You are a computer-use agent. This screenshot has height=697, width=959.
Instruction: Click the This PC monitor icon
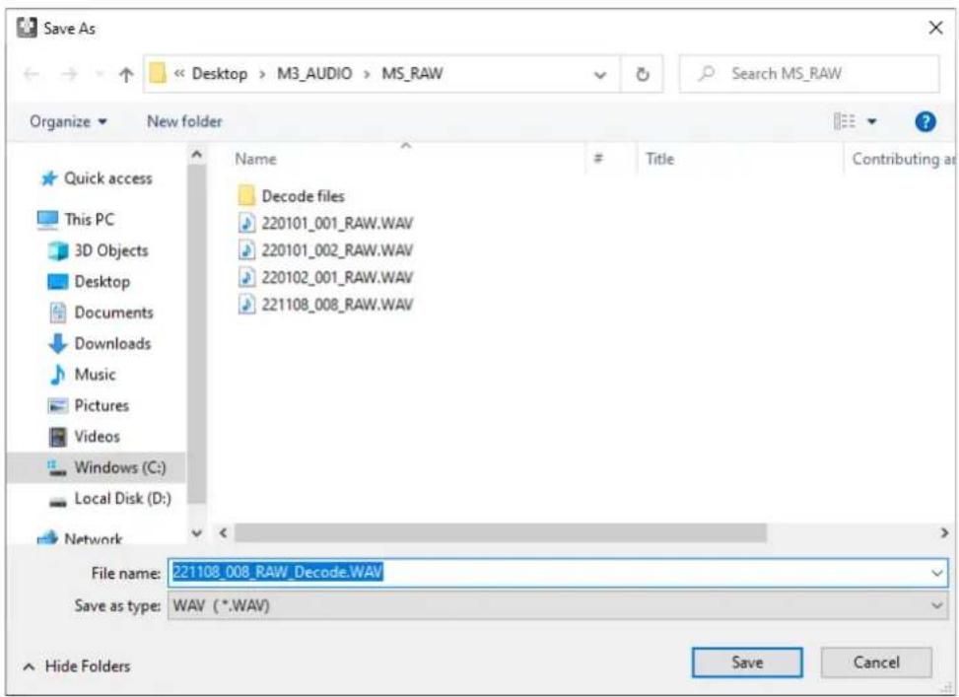[x=47, y=220]
